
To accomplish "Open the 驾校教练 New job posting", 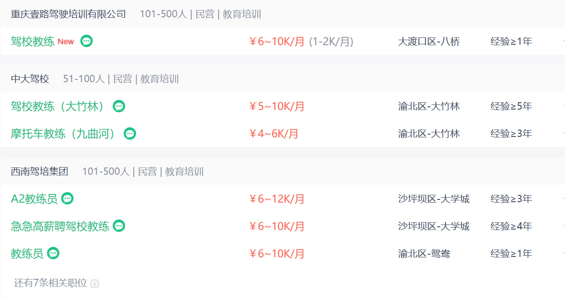I will [33, 42].
